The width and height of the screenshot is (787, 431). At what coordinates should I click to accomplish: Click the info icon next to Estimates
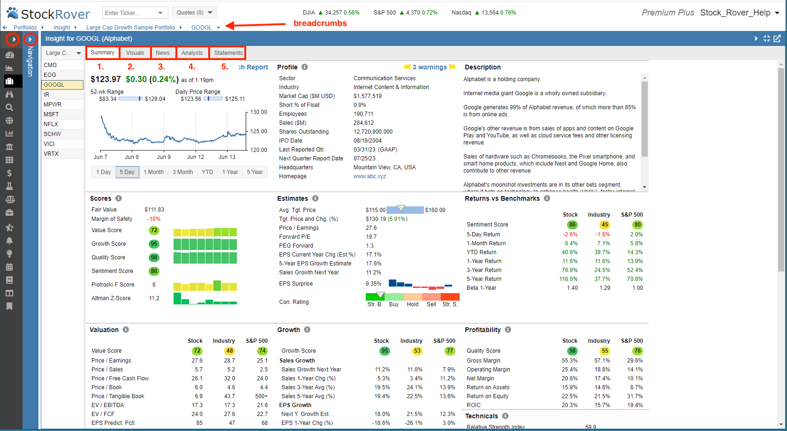[x=315, y=198]
